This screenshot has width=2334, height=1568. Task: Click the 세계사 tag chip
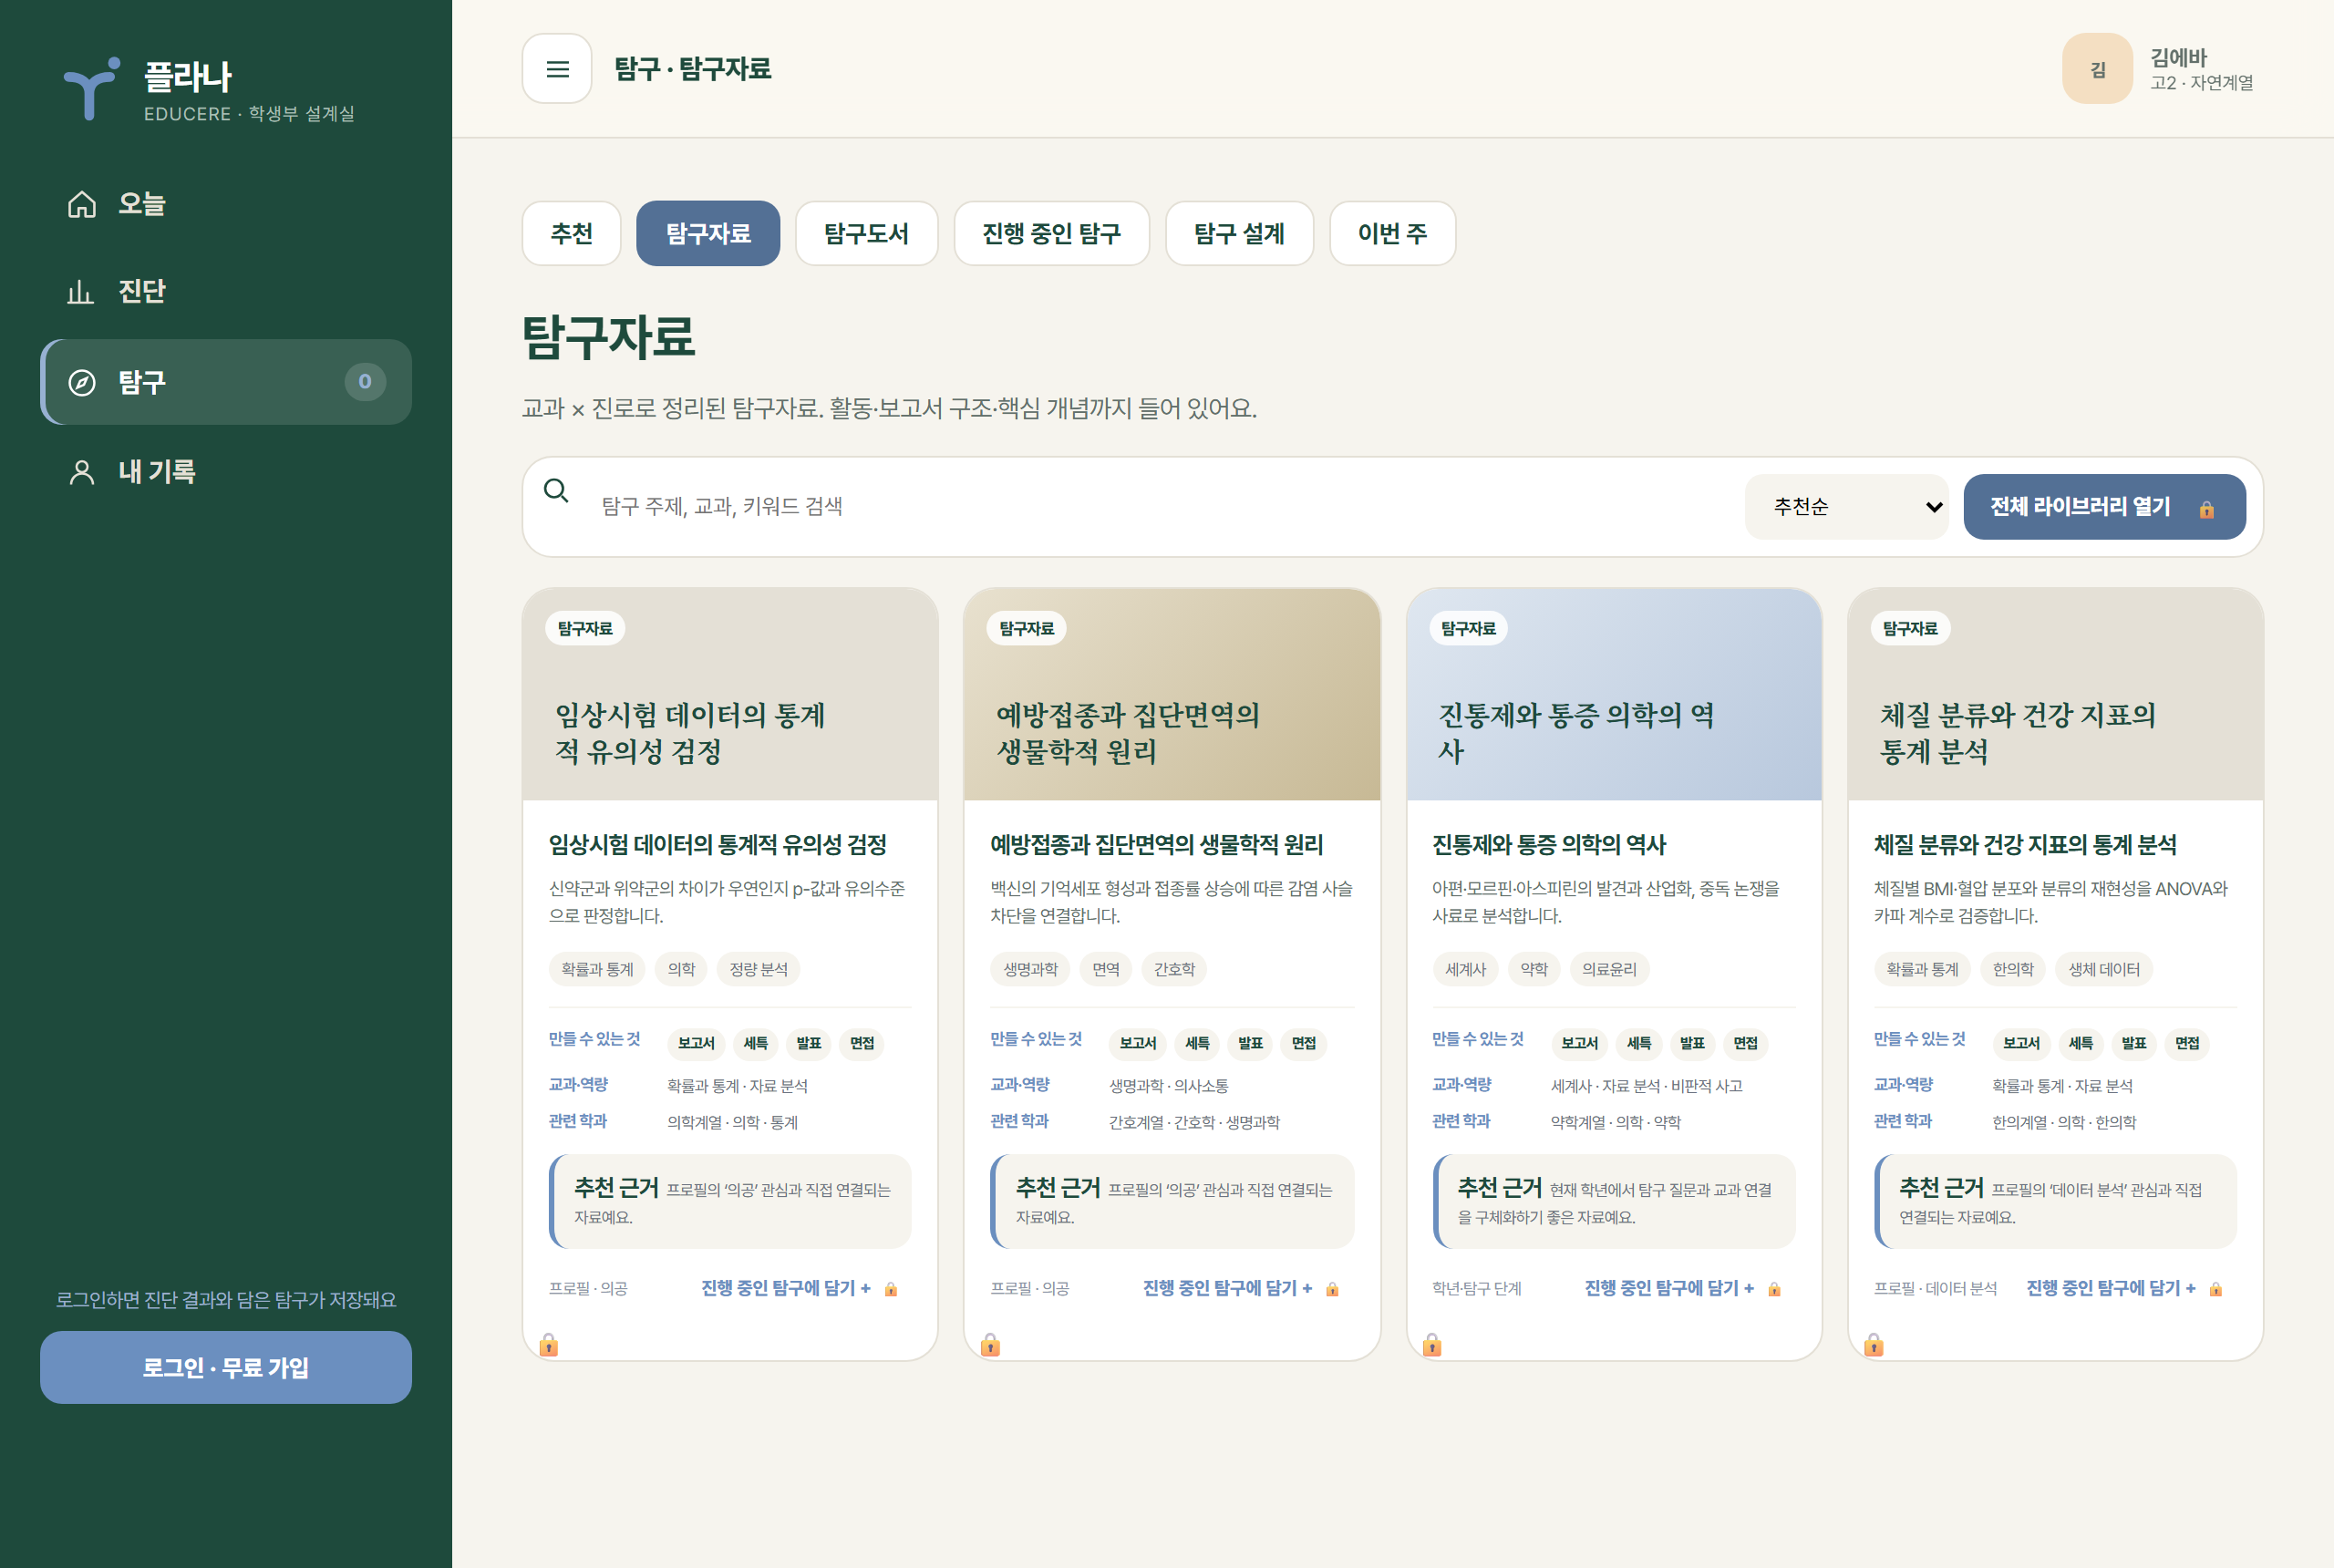click(1466, 970)
